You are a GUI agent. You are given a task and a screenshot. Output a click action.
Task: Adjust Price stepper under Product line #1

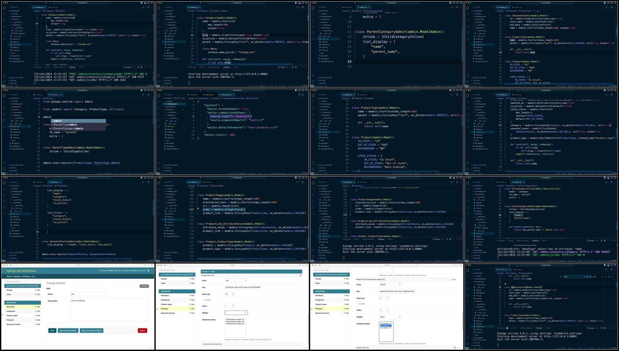coord(245,280)
